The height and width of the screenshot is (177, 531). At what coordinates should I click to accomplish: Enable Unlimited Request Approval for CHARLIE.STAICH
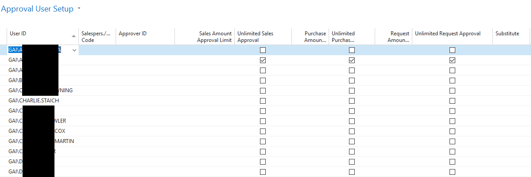(453, 101)
